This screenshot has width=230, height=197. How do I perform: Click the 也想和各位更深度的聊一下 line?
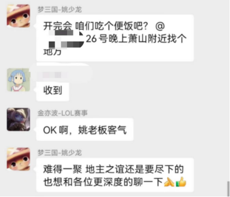tap(103, 182)
